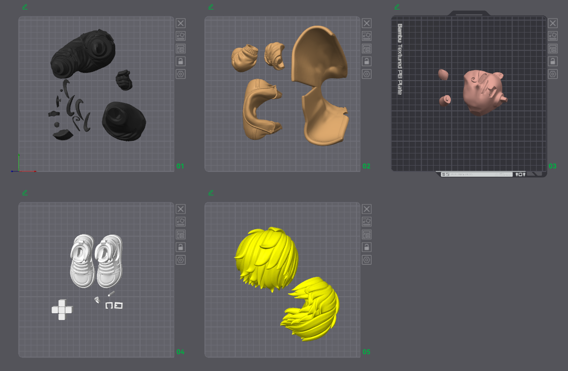Screen dimensions: 568x371
Task: Click the green '01' plate number
Action: [180, 166]
